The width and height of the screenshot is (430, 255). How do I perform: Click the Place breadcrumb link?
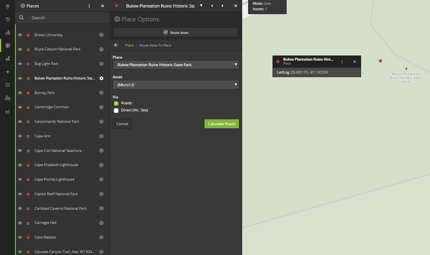coord(129,45)
